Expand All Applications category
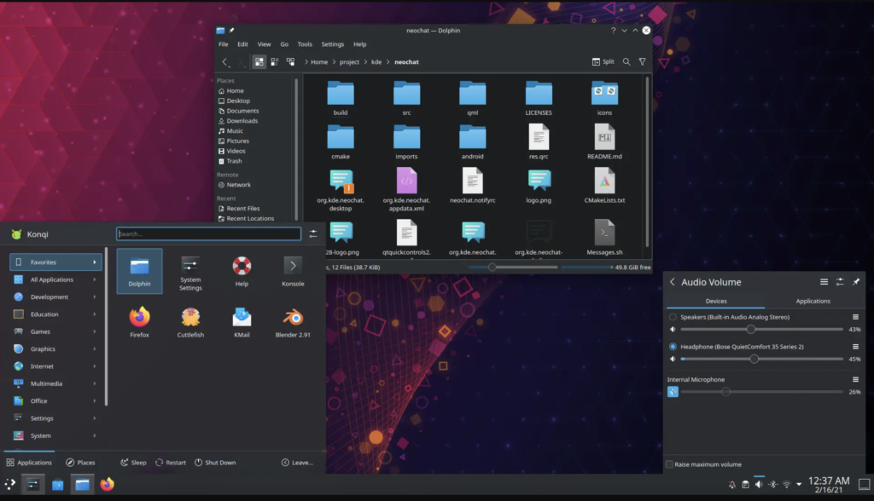Image resolution: width=874 pixels, height=501 pixels. (x=55, y=279)
